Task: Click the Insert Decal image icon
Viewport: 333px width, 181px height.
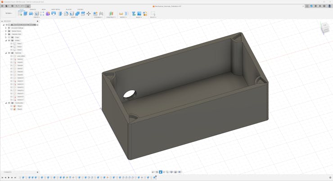Action: (139, 14)
